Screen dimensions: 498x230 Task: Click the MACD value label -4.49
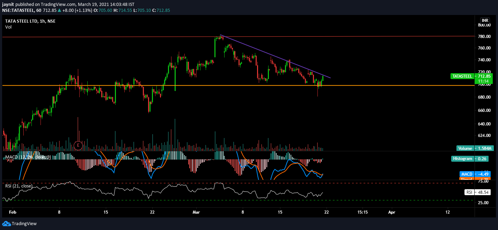click(484, 174)
